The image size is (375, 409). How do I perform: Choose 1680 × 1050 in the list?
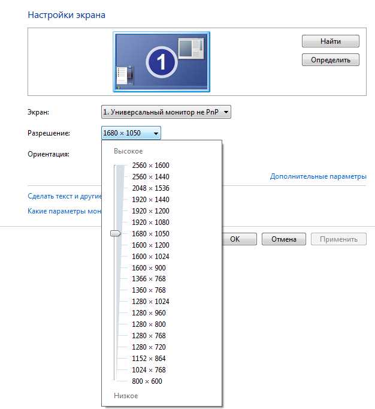[x=150, y=234]
